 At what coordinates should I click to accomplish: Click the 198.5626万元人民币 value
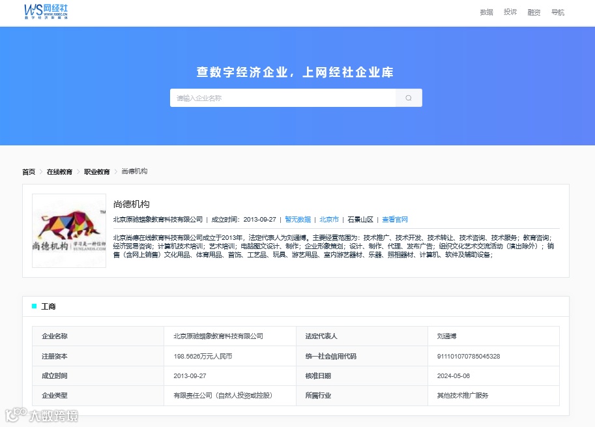pyautogui.click(x=203, y=356)
